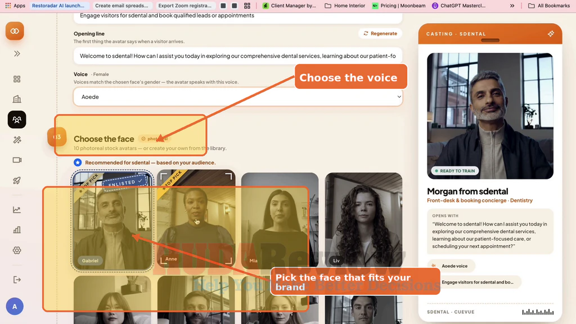Image resolution: width=576 pixels, height=324 pixels.
Task: Open the magic wand sidebar icon
Action: click(x=17, y=140)
